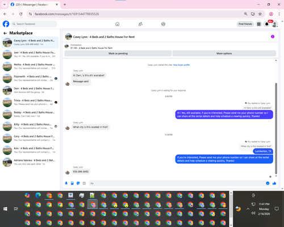Click the More options button

tap(224, 53)
